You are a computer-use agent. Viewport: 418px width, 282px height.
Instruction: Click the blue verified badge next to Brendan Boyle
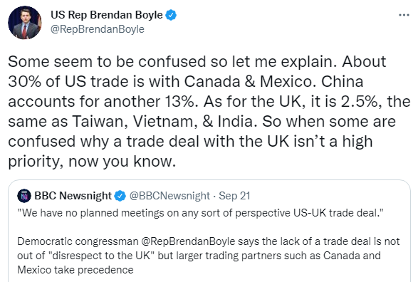coord(171,15)
